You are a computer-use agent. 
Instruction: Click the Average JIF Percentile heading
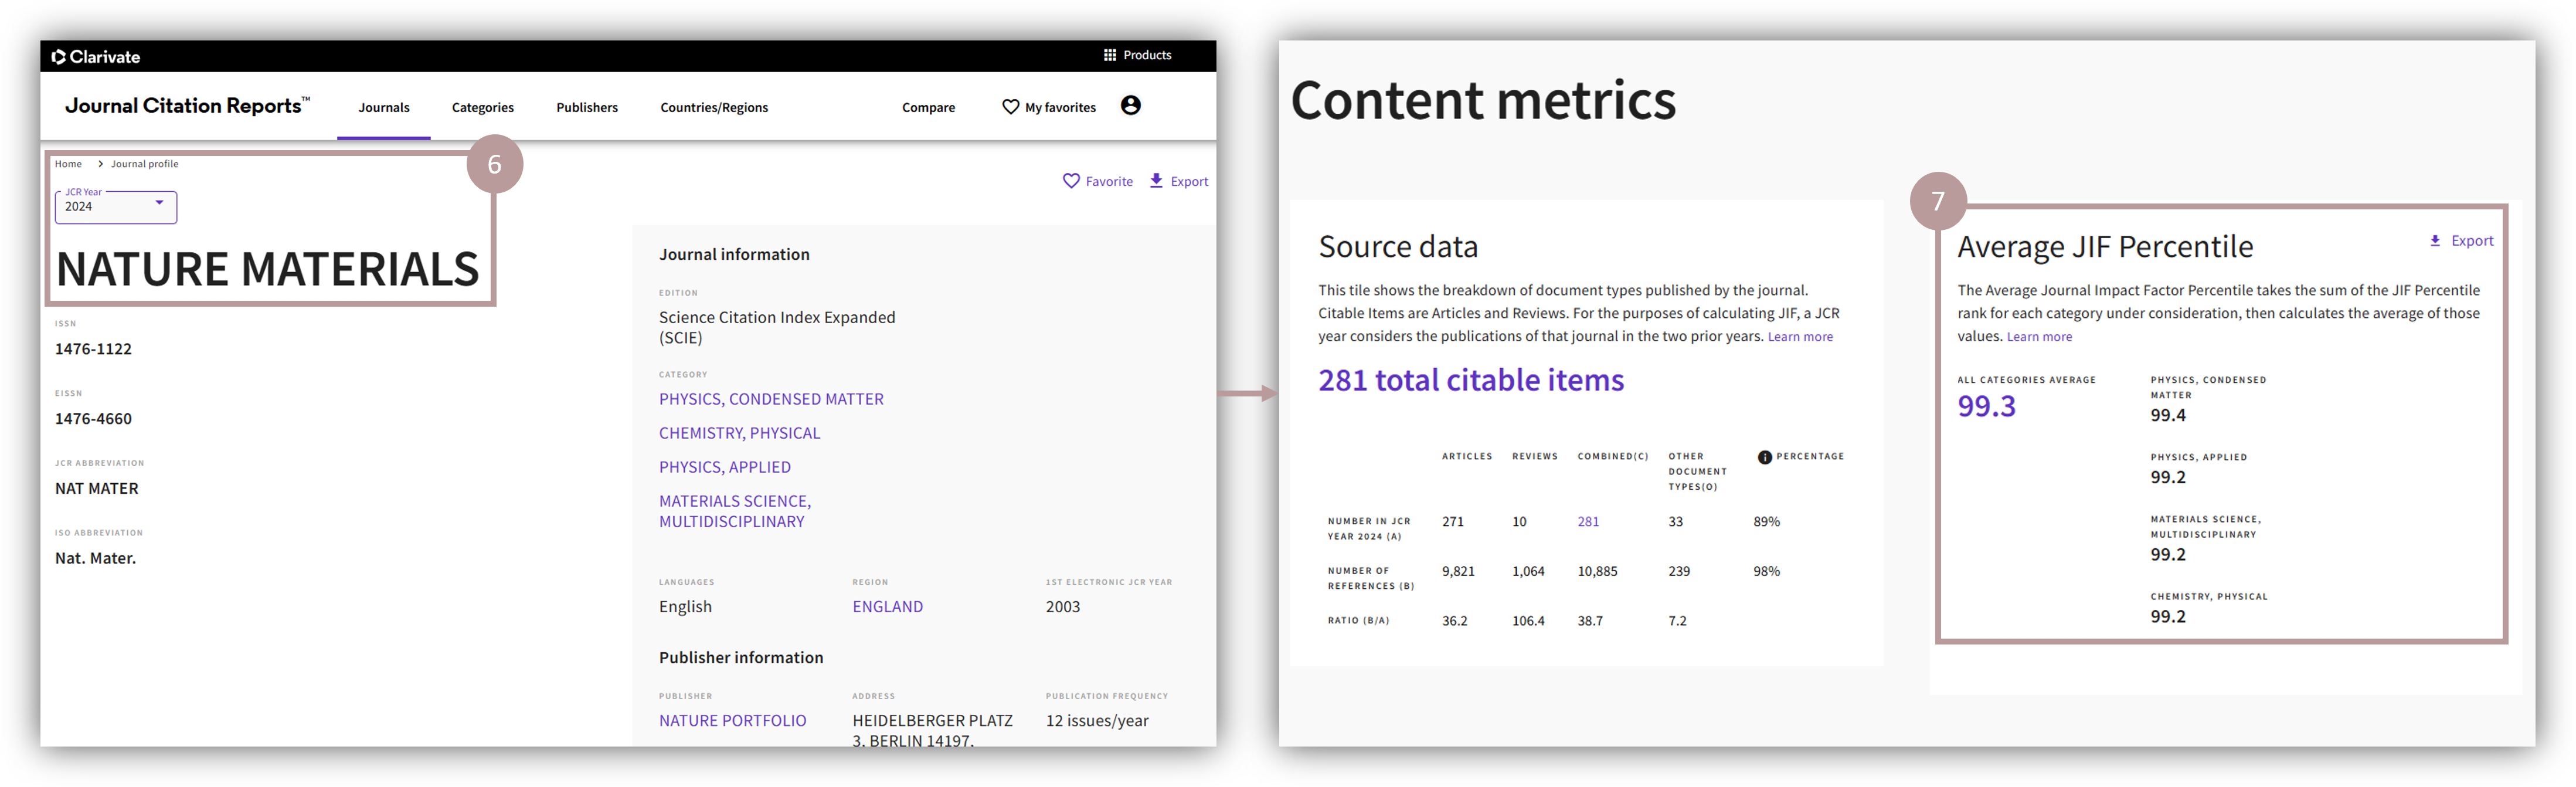tap(2105, 247)
